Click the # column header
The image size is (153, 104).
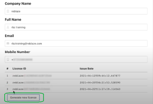pos(7,69)
